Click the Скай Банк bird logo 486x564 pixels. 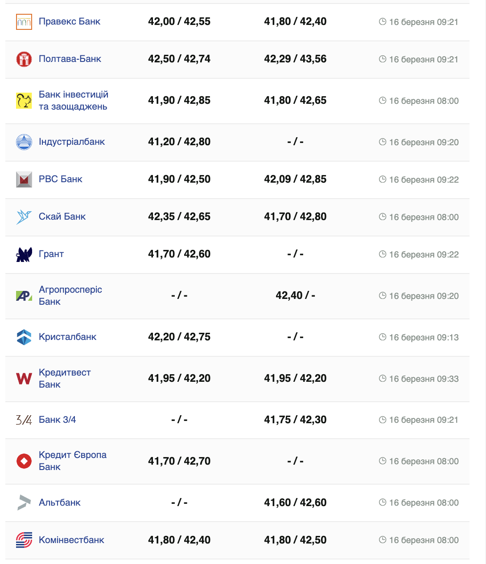24,217
